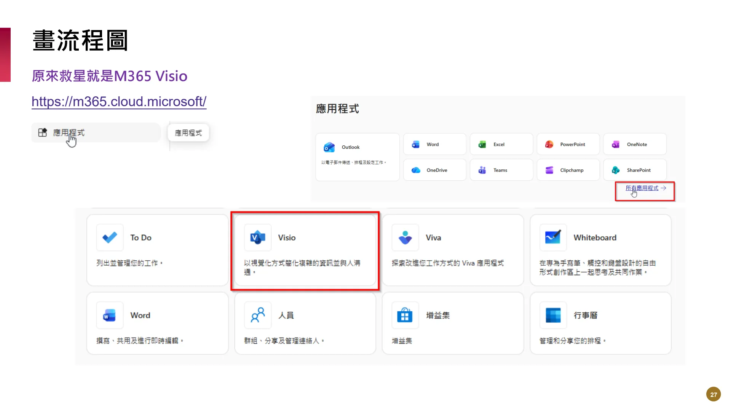Open the To Do checkmark icon
Image resolution: width=731 pixels, height=411 pixels.
click(110, 237)
